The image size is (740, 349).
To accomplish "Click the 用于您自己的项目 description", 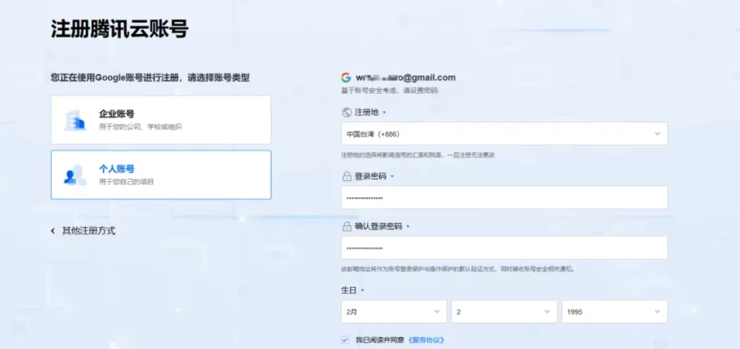I will 127,182.
